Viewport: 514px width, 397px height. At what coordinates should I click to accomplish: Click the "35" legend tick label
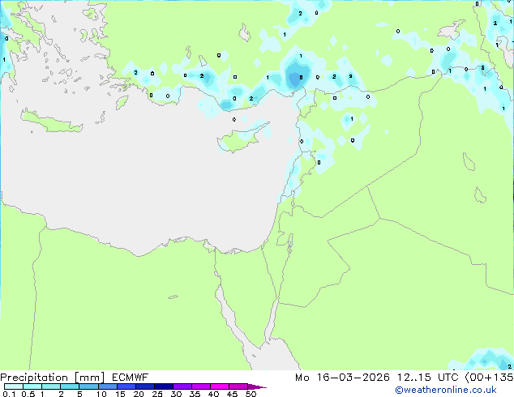pos(195,394)
